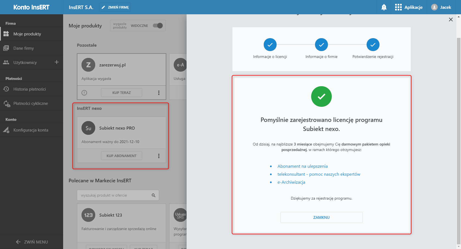
Task: Open the notifications bell
Action: coord(384,7)
